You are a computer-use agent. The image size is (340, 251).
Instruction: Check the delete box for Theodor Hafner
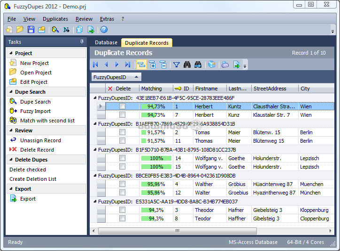[x=122, y=210]
